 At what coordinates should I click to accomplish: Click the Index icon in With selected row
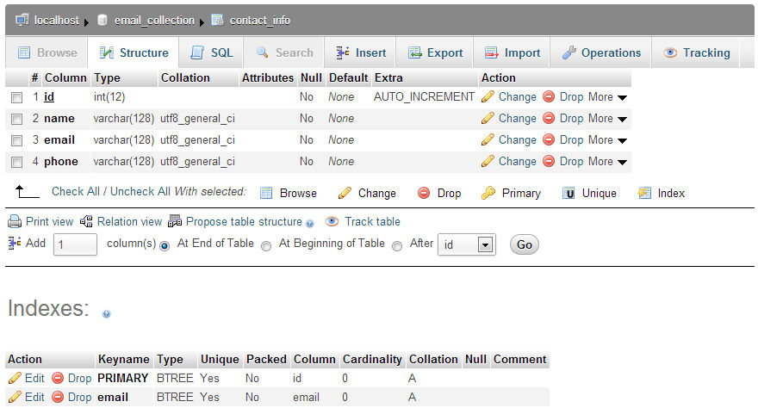644,194
